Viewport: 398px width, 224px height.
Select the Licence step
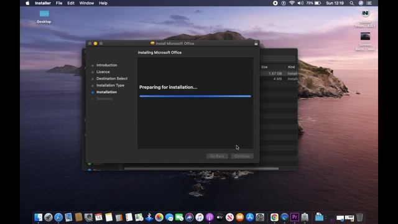(x=103, y=72)
